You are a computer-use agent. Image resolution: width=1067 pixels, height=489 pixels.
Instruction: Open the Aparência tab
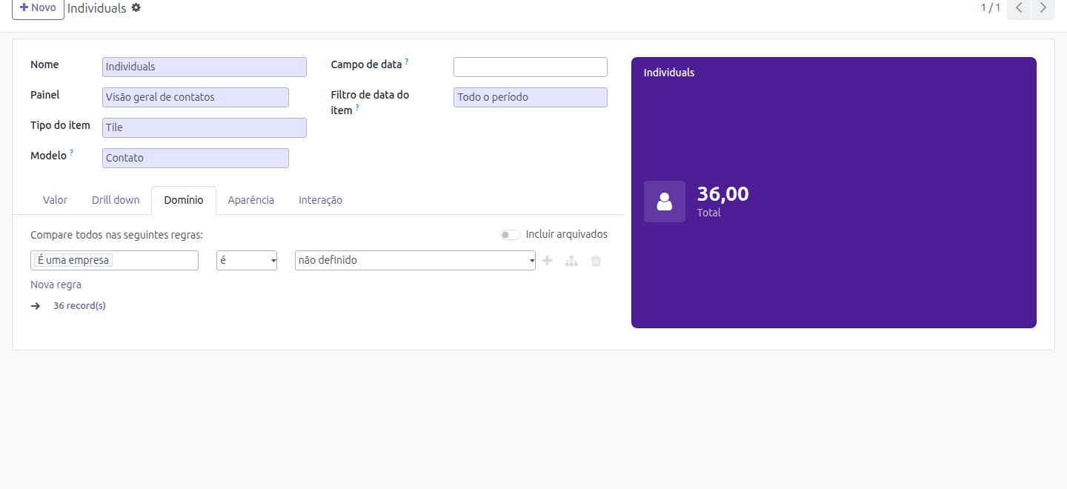251,200
